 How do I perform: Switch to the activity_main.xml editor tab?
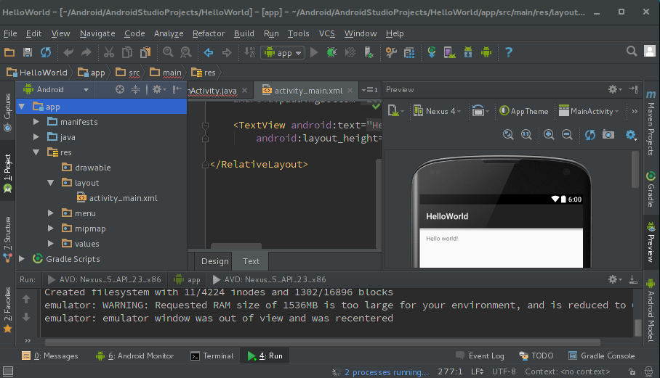click(x=307, y=90)
